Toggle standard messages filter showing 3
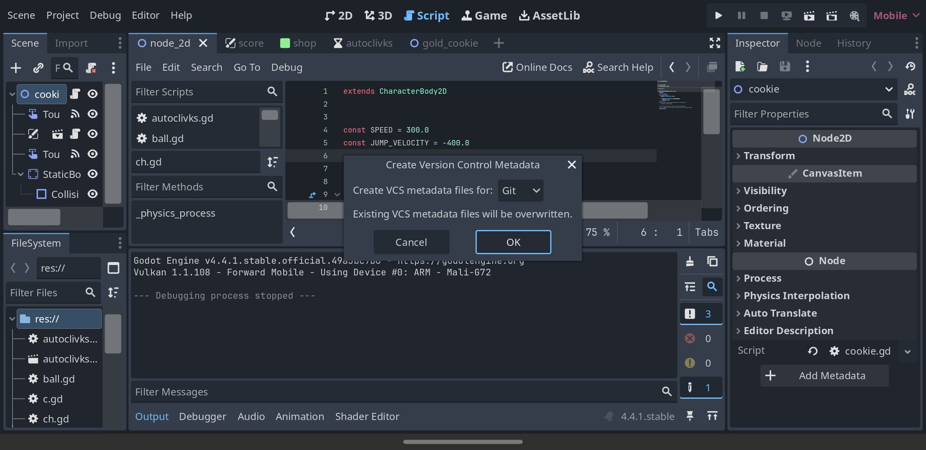This screenshot has width=926, height=450. point(701,314)
